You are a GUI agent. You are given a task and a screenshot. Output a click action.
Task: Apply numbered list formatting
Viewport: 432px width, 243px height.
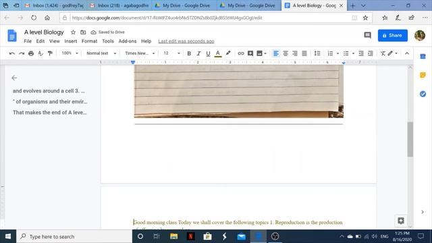pyautogui.click(x=330, y=53)
